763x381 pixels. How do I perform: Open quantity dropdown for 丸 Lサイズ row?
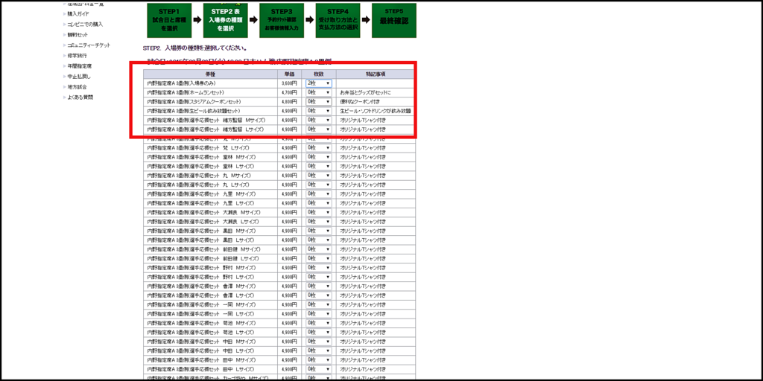(x=319, y=185)
